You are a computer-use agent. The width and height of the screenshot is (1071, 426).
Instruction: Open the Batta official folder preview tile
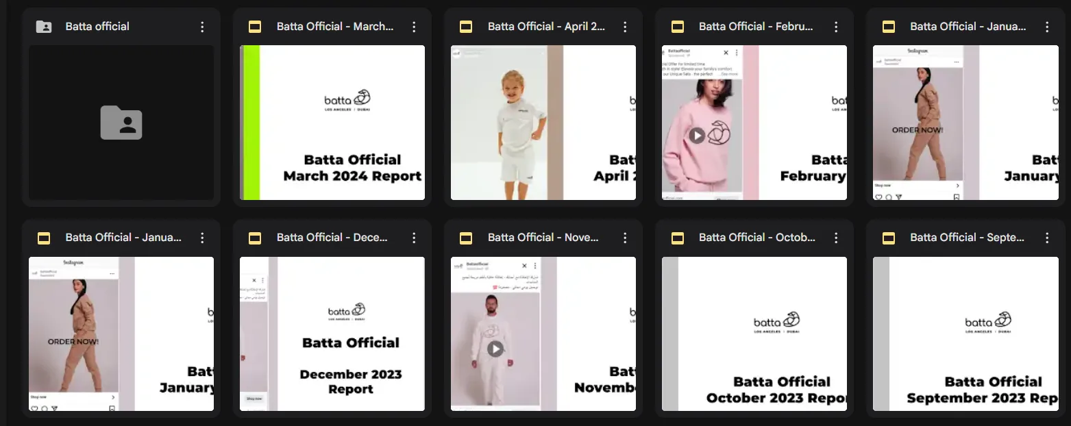(121, 123)
